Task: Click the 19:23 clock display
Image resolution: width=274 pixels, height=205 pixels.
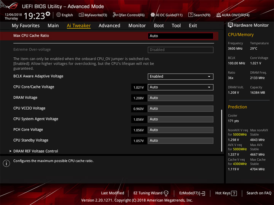Action: tap(34, 16)
